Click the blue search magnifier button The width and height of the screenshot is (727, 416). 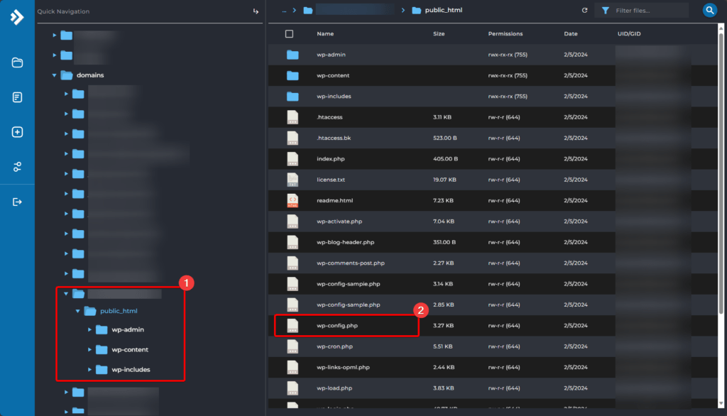pyautogui.click(x=709, y=11)
